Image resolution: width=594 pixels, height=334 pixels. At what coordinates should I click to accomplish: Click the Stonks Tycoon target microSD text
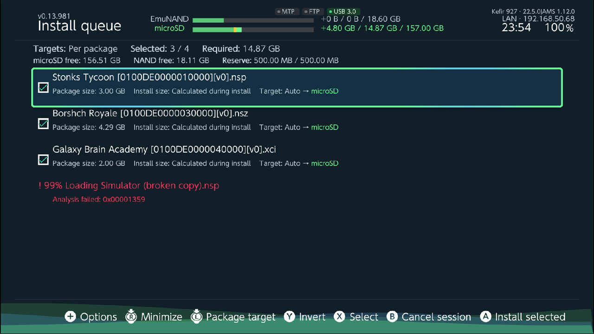[325, 91]
